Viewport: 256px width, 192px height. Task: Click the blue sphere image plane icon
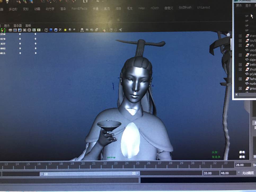click(20, 30)
